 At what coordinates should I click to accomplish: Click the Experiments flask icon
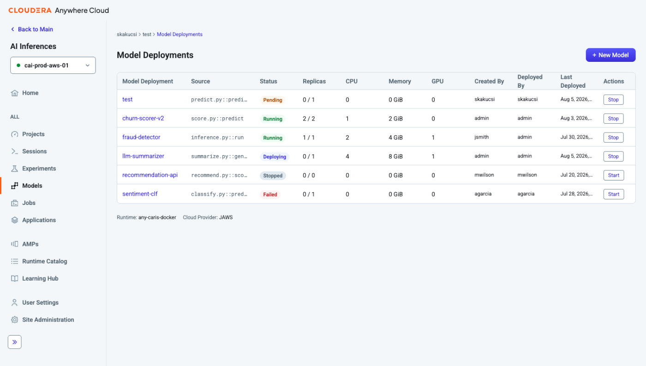click(14, 168)
